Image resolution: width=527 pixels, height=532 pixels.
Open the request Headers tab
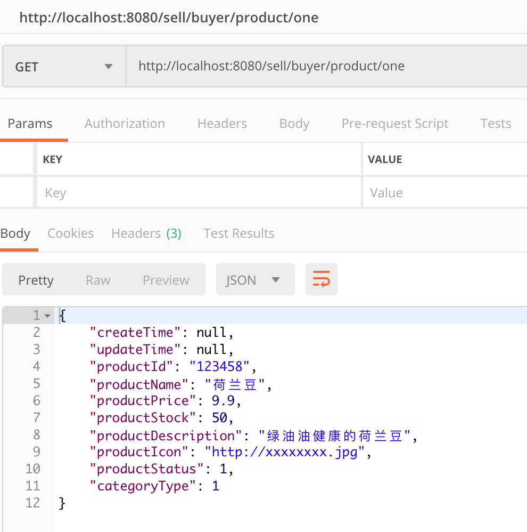tap(222, 124)
